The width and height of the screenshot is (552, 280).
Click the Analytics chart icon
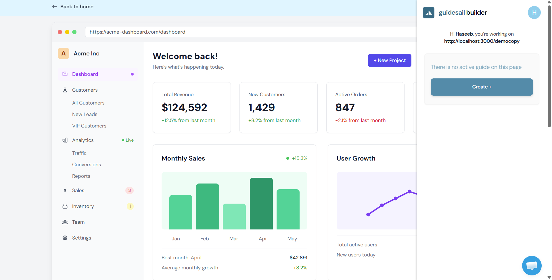(65, 140)
